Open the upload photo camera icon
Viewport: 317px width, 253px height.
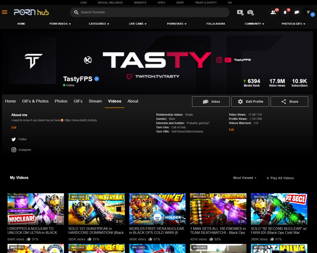250,13
